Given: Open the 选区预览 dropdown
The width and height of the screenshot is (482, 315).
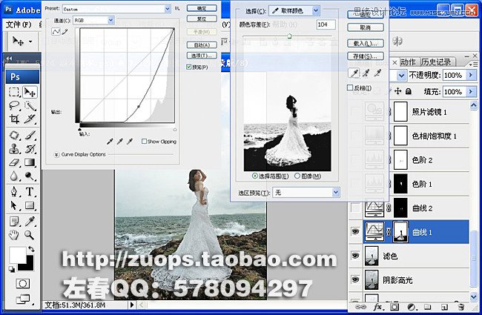Looking at the screenshot, I should click(336, 193).
